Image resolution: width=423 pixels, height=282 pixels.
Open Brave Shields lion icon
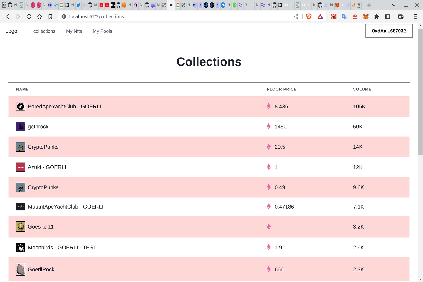pos(309,16)
